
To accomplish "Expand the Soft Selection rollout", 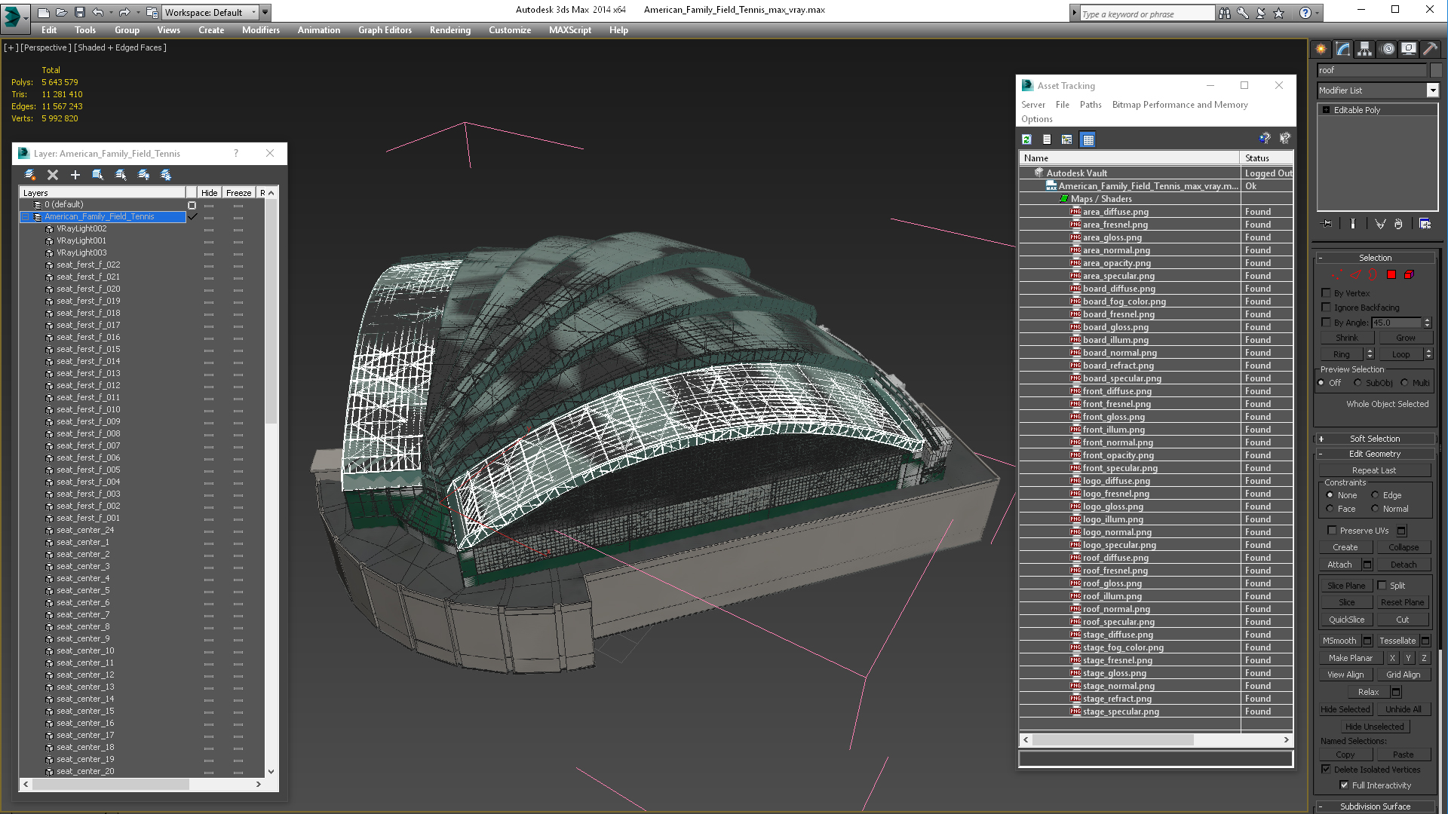I will (1375, 439).
